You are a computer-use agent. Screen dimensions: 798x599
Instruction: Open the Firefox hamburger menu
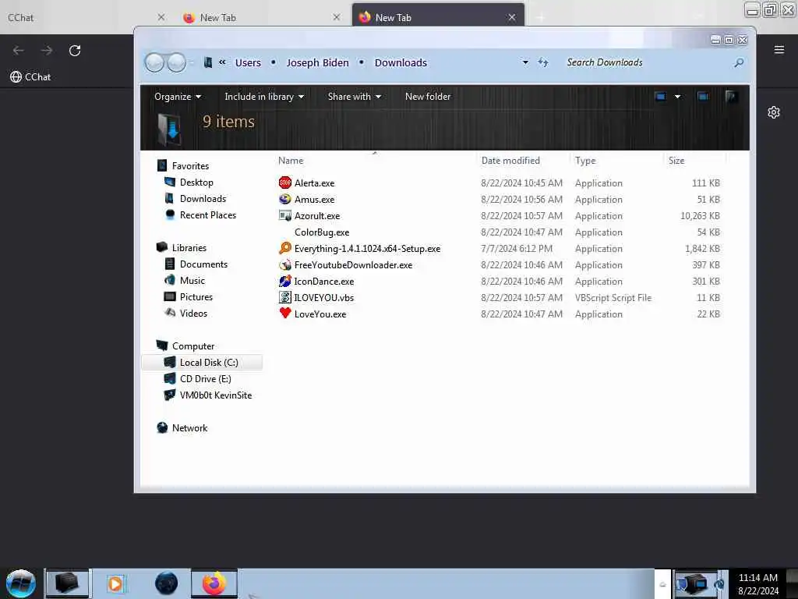779,49
